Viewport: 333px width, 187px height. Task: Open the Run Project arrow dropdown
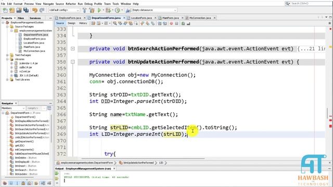click(x=103, y=10)
